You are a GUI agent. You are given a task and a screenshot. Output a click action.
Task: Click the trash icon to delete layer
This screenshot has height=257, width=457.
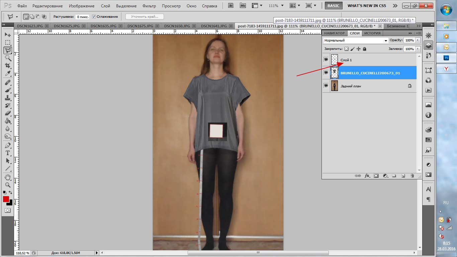point(412,175)
